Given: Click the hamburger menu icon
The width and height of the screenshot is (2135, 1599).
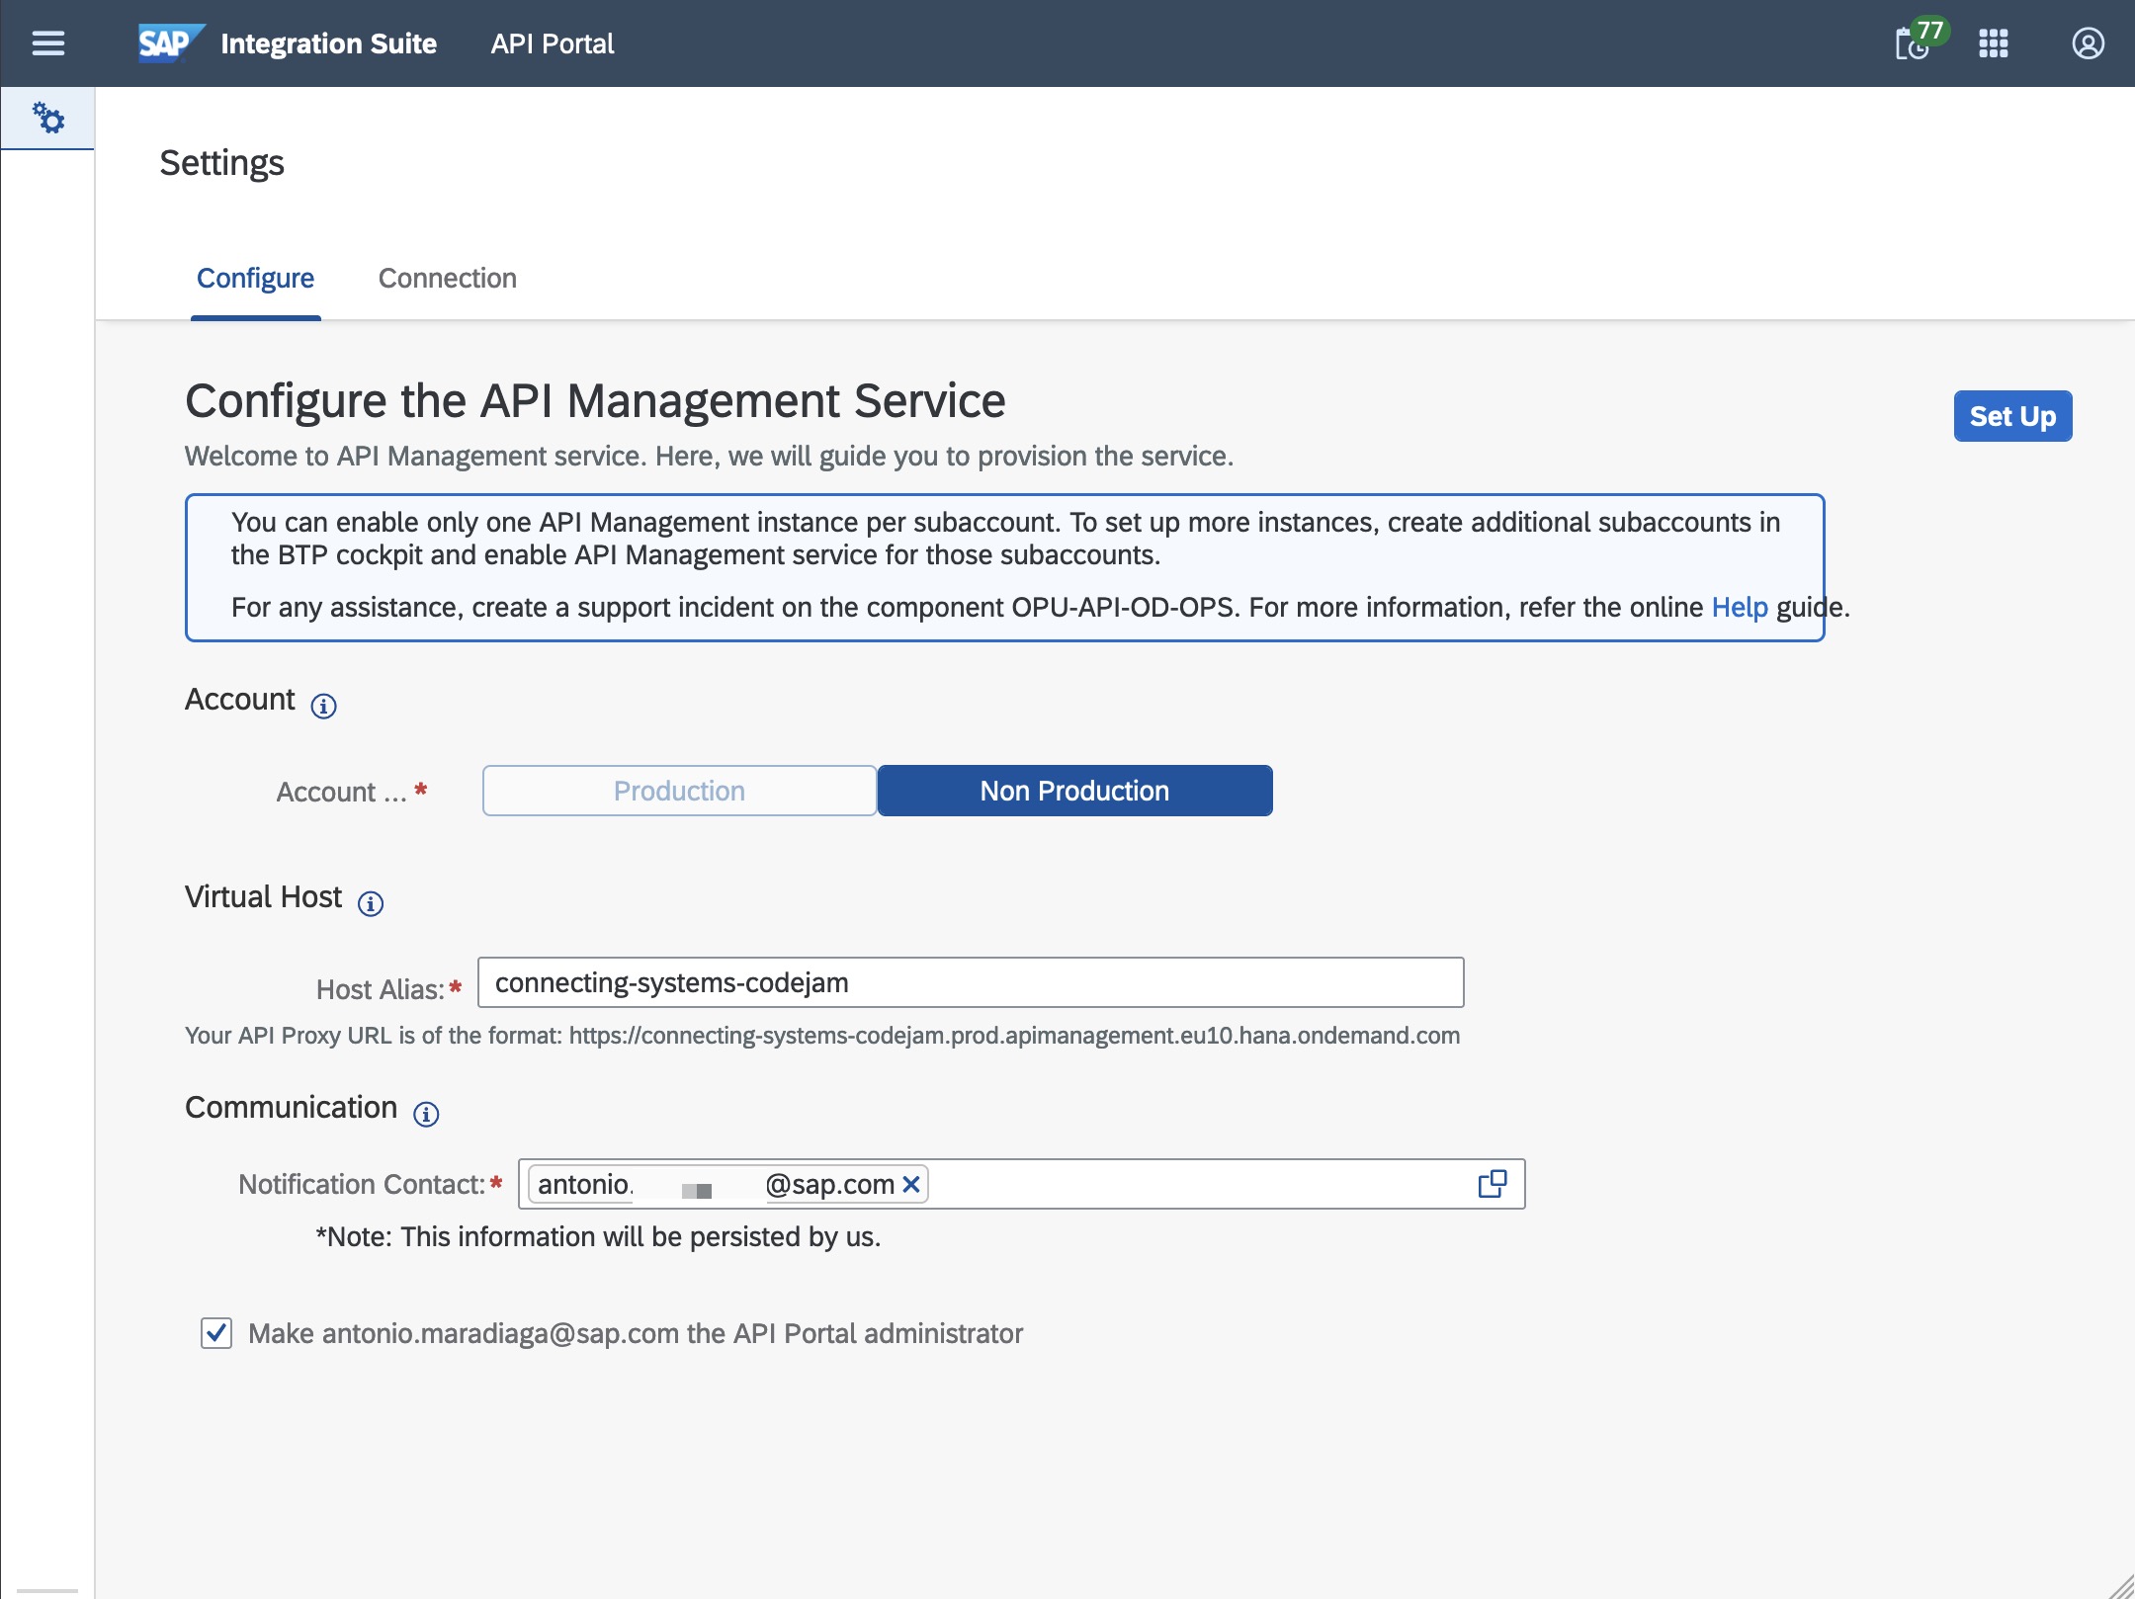Looking at the screenshot, I should pos(48,43).
